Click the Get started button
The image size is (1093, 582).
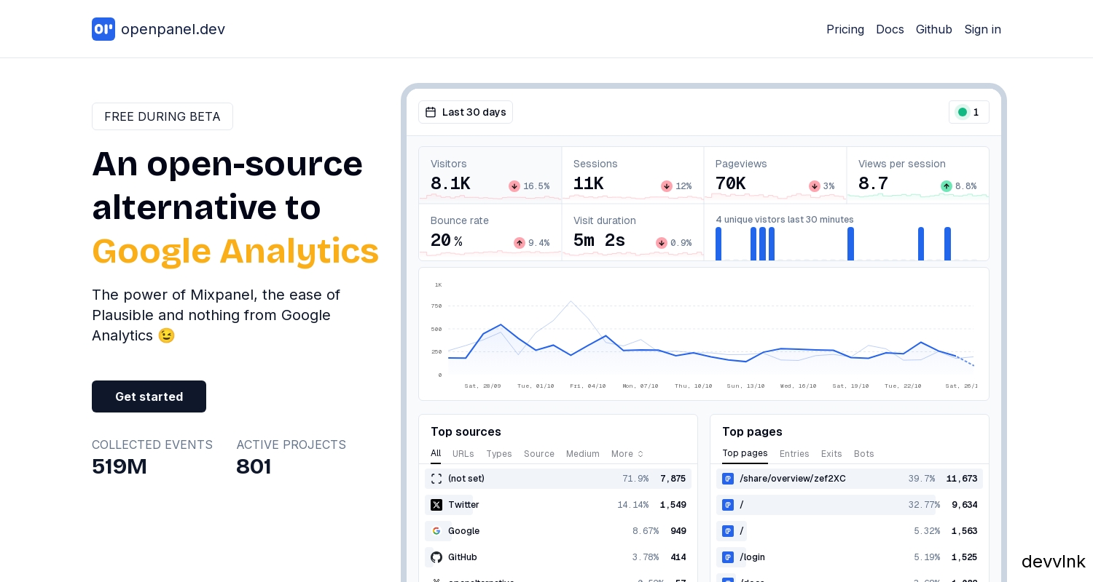tap(149, 396)
